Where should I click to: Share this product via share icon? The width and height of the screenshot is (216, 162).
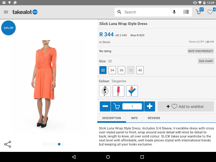(x=8, y=144)
